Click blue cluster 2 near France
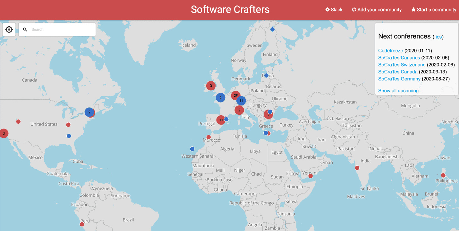The height and width of the screenshot is (231, 459). pyautogui.click(x=220, y=98)
